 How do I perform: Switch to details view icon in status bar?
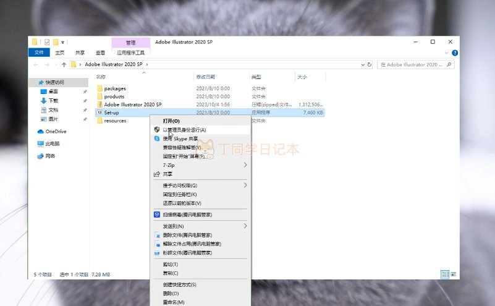pos(445,274)
